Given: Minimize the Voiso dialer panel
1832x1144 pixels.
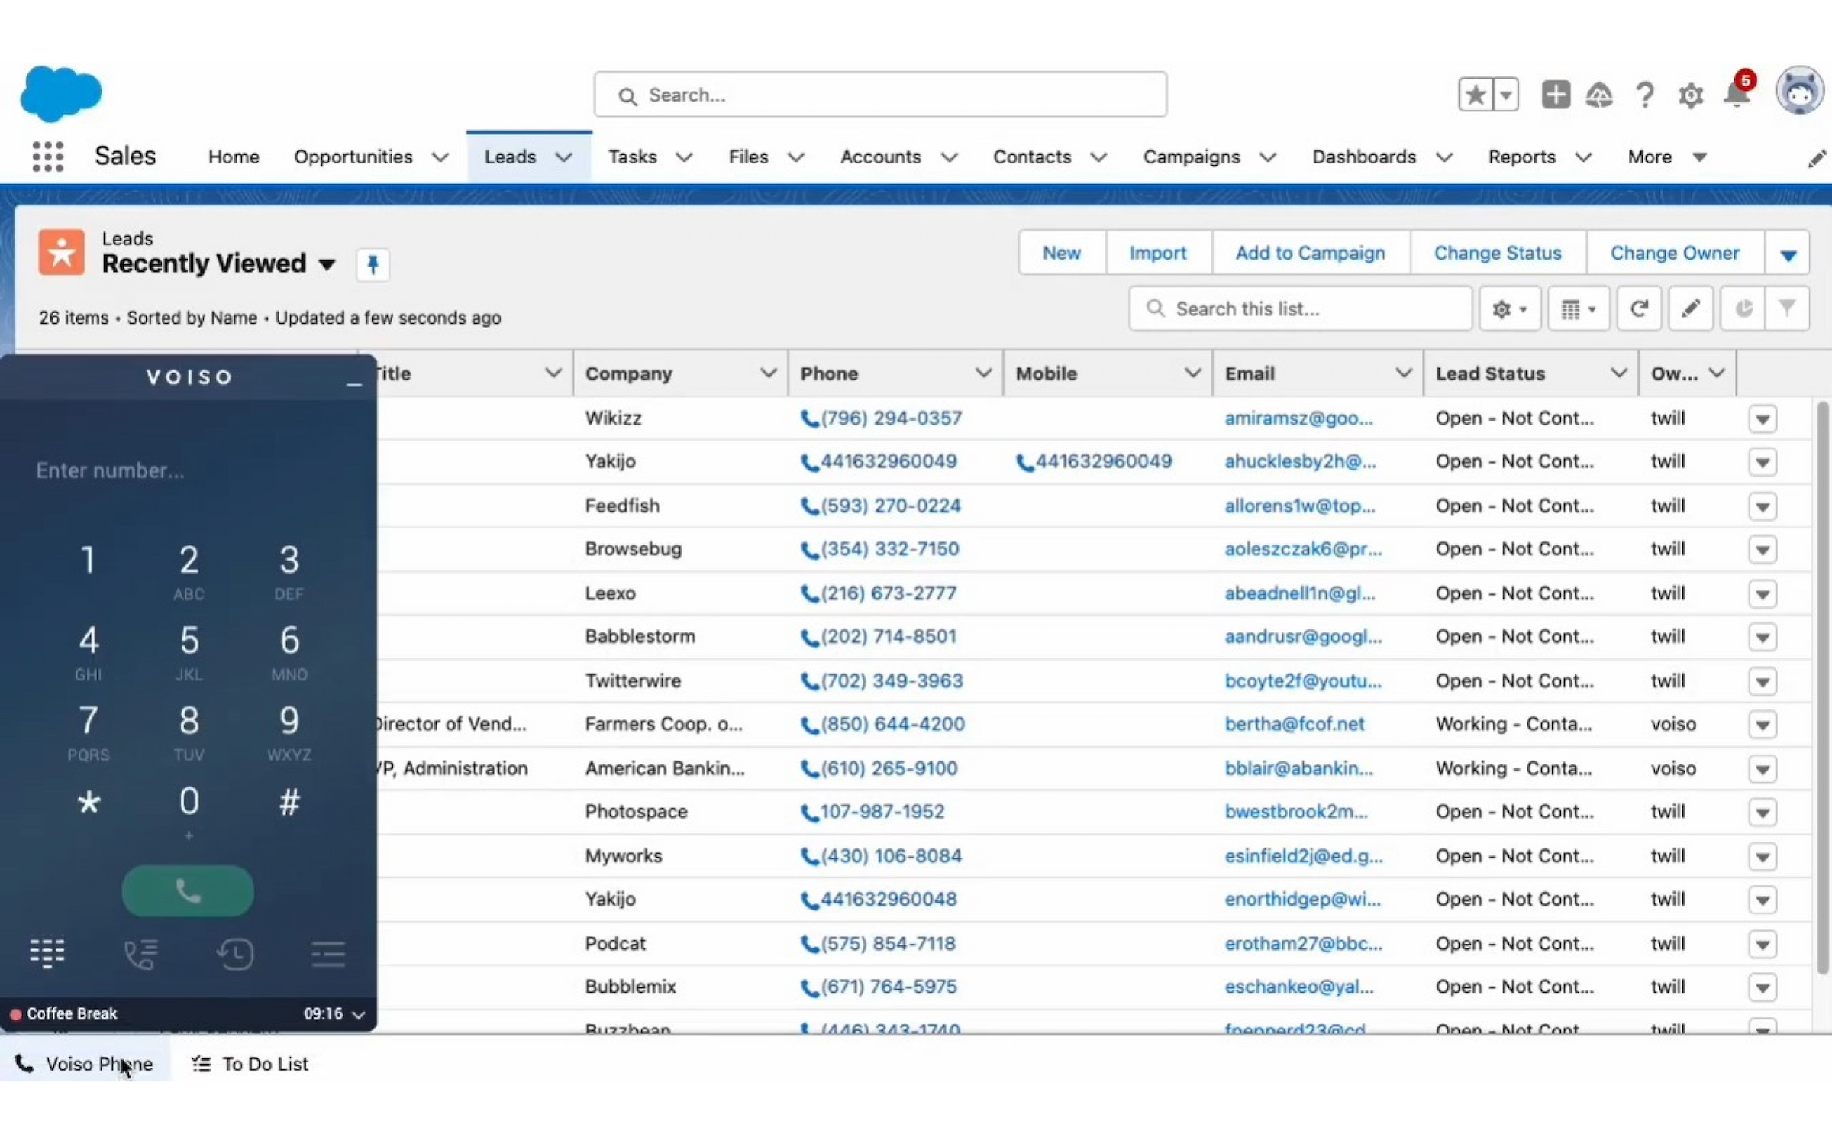Looking at the screenshot, I should tap(353, 384).
